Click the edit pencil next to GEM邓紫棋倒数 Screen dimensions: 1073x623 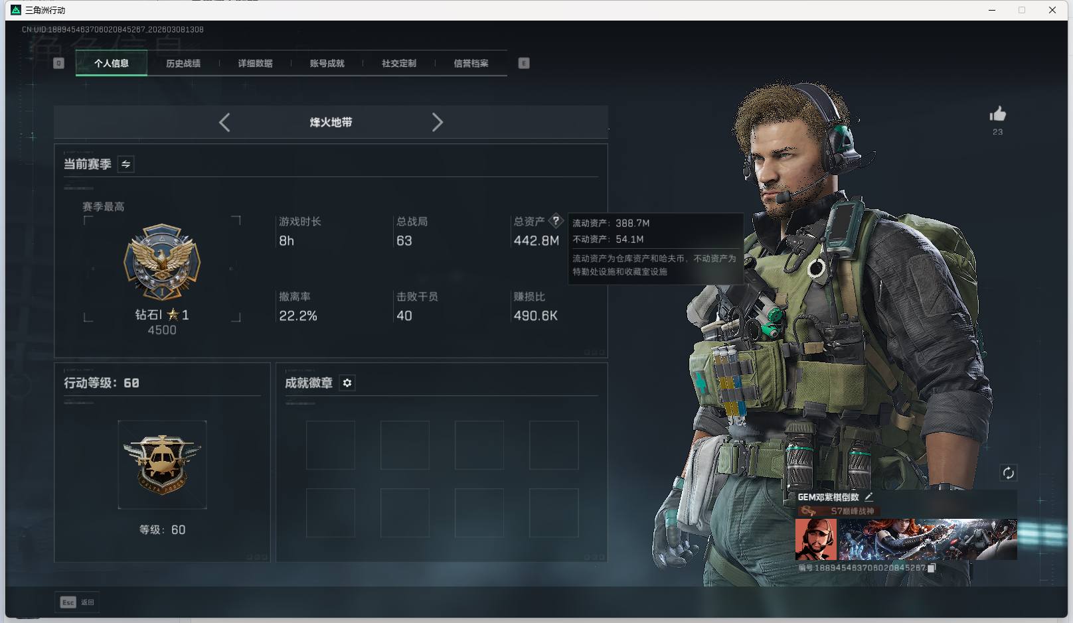[x=870, y=496]
